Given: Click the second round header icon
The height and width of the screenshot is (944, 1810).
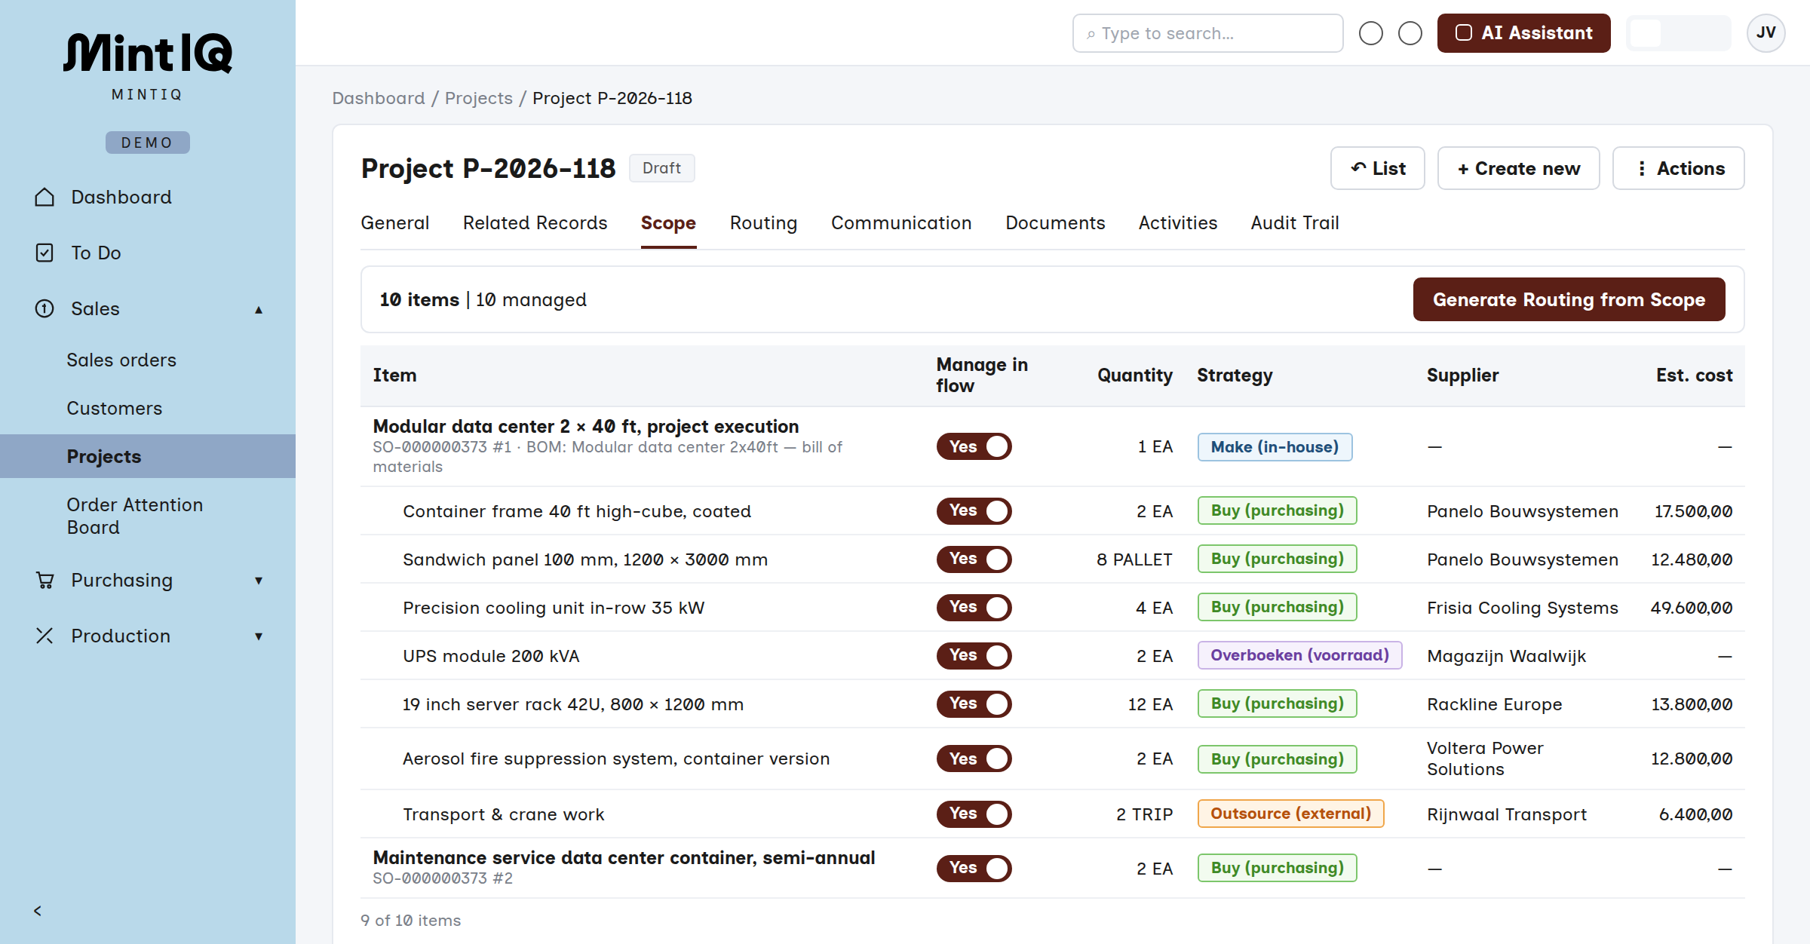Looking at the screenshot, I should coord(1410,33).
